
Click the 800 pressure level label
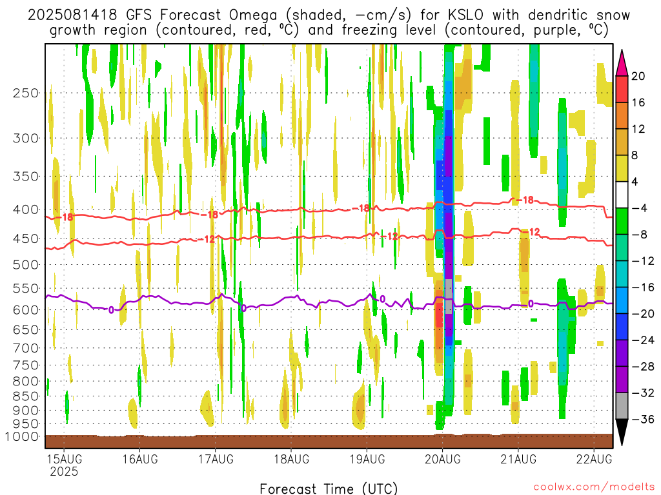tap(26, 382)
